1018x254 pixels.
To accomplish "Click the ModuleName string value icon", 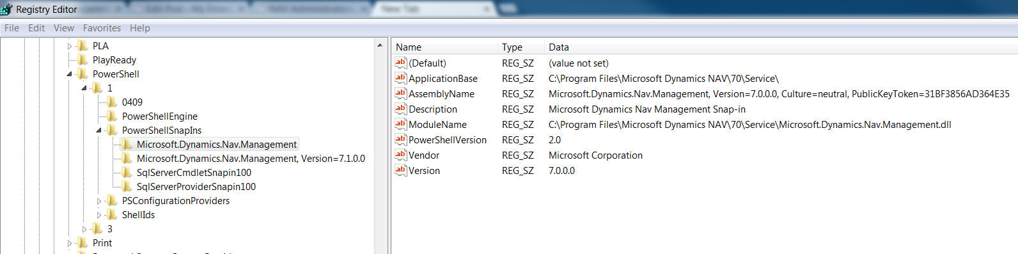I will 401,124.
